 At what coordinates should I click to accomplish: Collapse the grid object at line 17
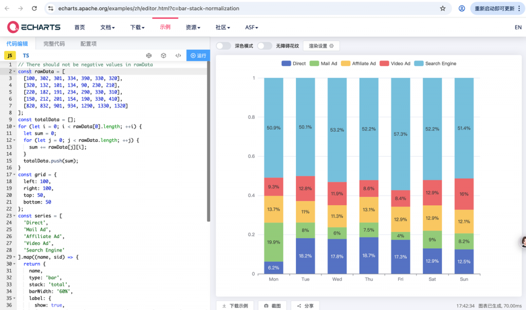pos(14,175)
